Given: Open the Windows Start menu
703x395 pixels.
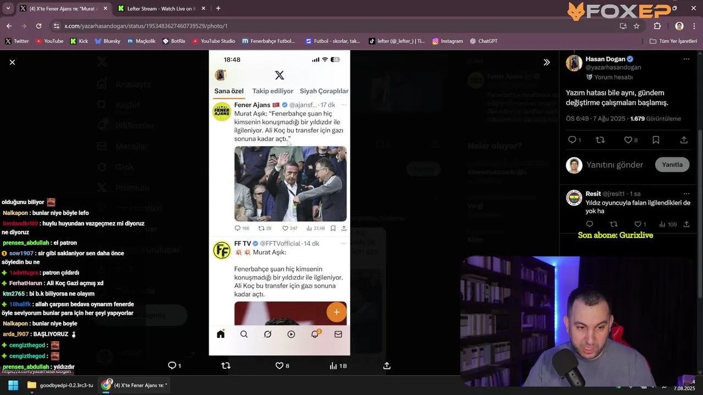Looking at the screenshot, I should tap(13, 385).
